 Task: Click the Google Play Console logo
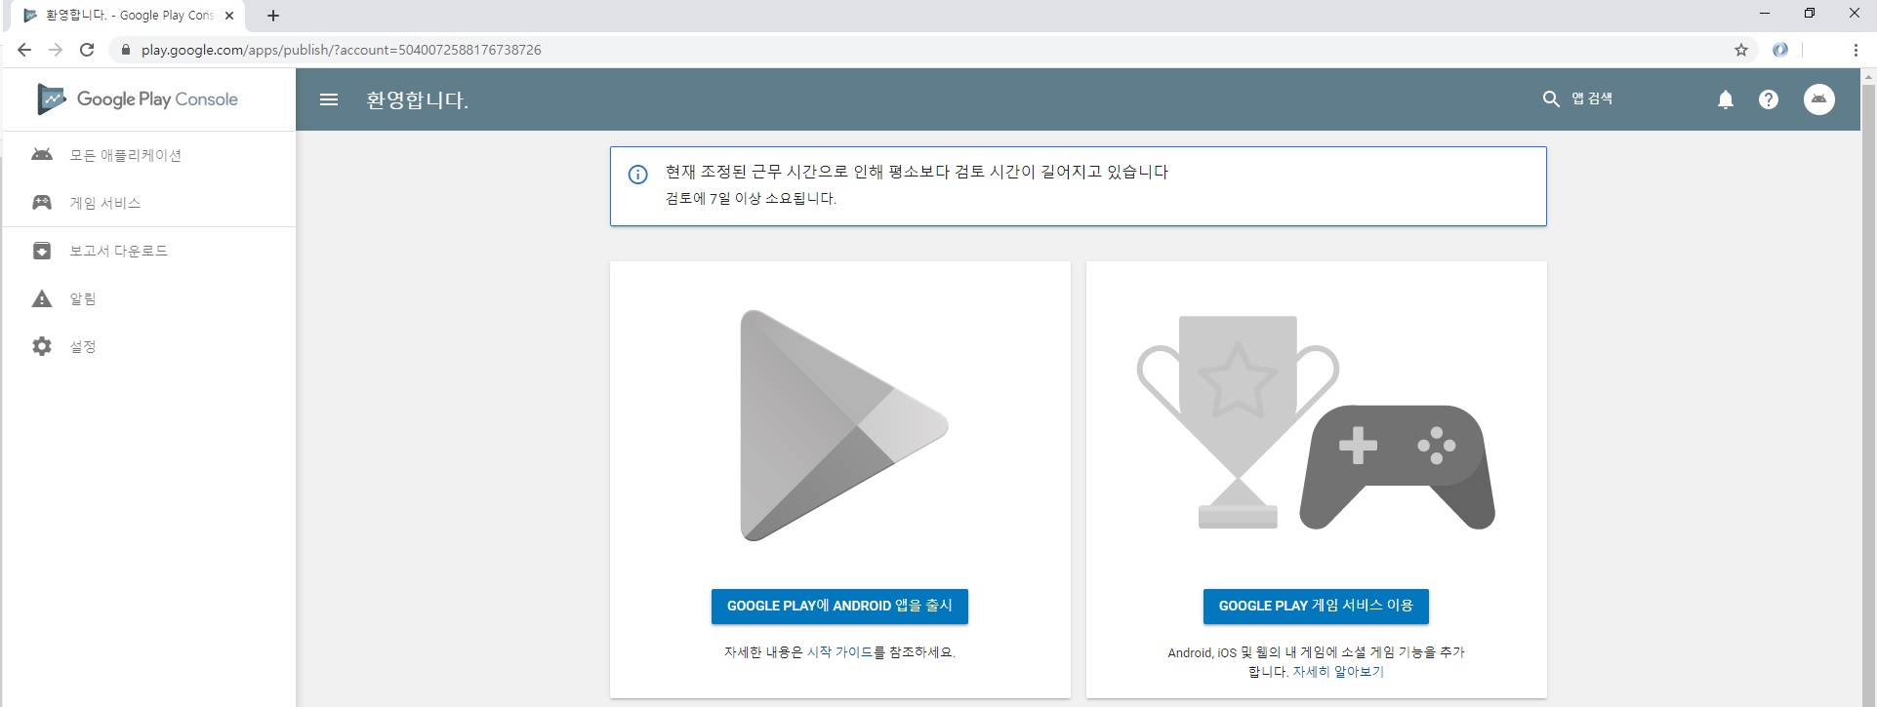coord(138,98)
